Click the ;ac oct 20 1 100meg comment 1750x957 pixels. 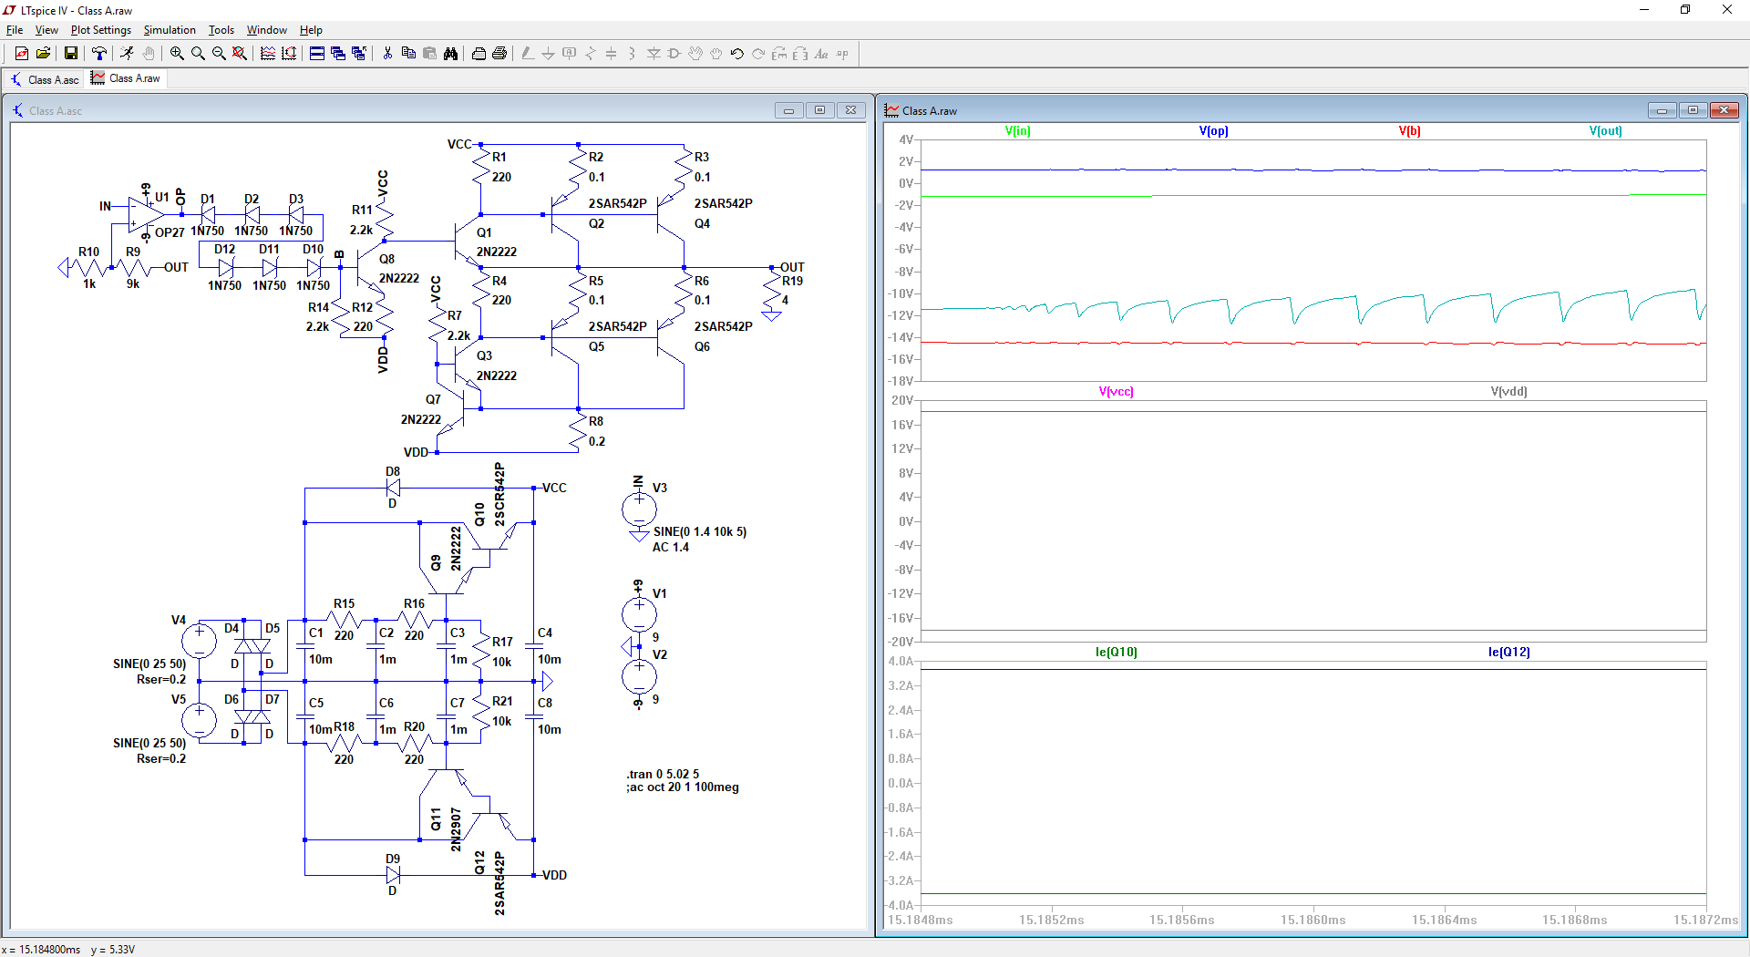[683, 787]
